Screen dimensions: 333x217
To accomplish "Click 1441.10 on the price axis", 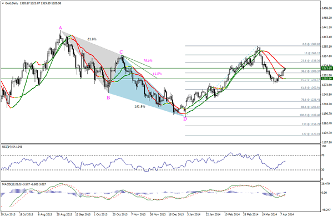I will click(x=327, y=27).
